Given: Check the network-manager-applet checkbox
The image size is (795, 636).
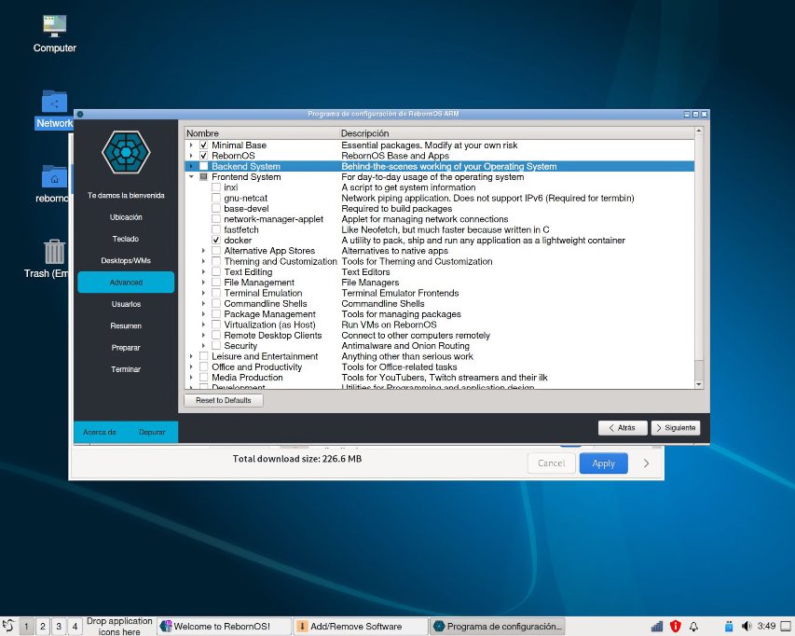Looking at the screenshot, I should tap(216, 219).
